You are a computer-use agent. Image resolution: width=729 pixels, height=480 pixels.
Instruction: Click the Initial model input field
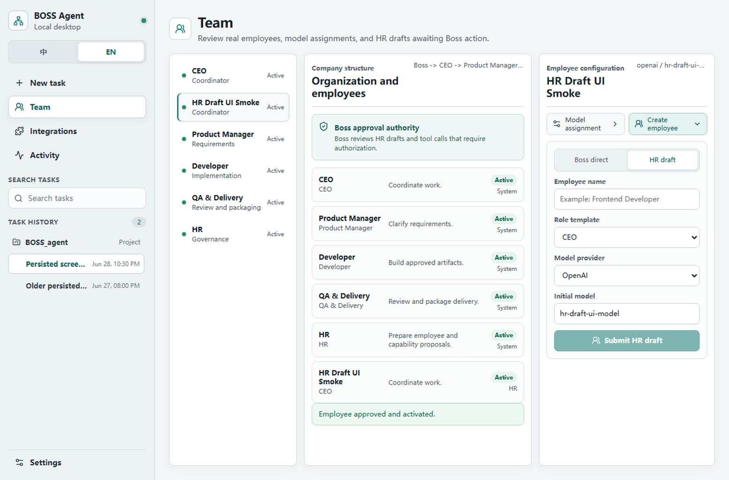(x=627, y=314)
